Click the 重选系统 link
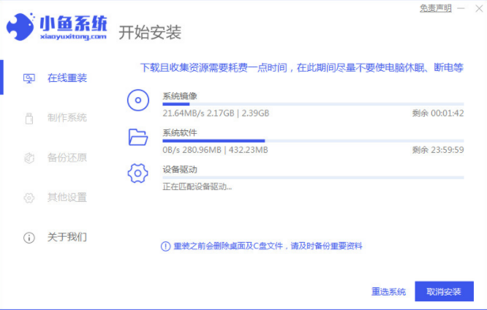This screenshot has width=487, height=310. click(x=388, y=292)
